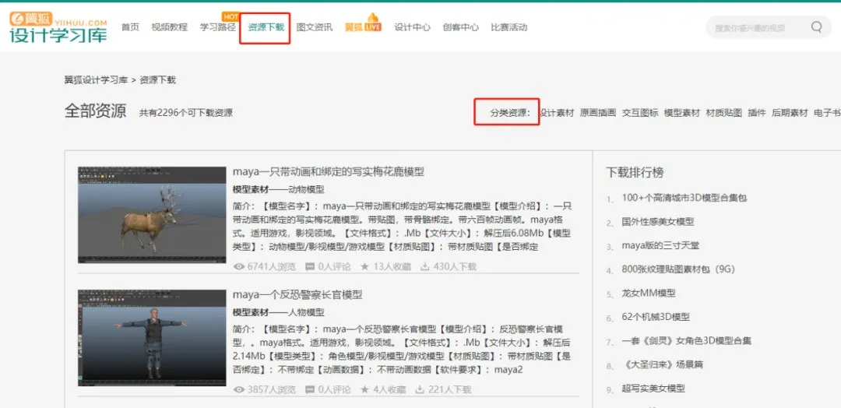Image resolution: width=841 pixels, height=408 pixels.
Task: Open ranking item 一套《剑灵》女角色3D模型合集
Action: (687, 341)
